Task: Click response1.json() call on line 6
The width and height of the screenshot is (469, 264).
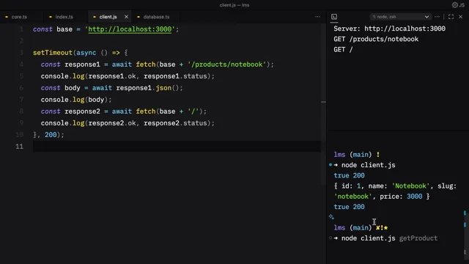Action: (x=149, y=88)
